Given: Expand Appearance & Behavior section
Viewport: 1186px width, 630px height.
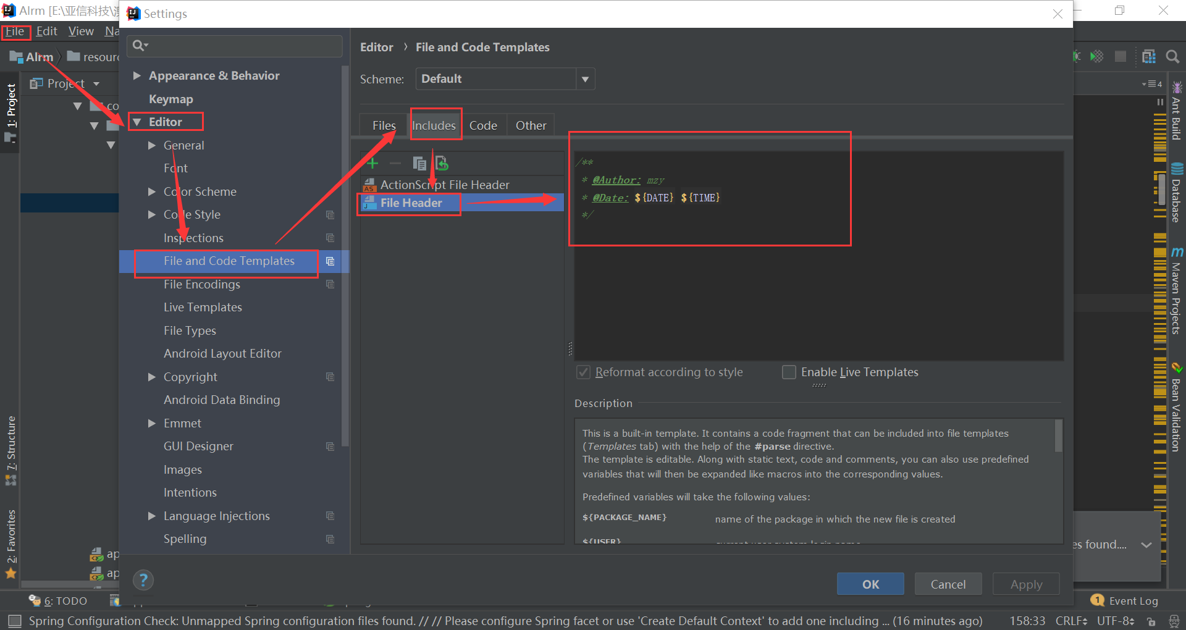Looking at the screenshot, I should [x=137, y=75].
